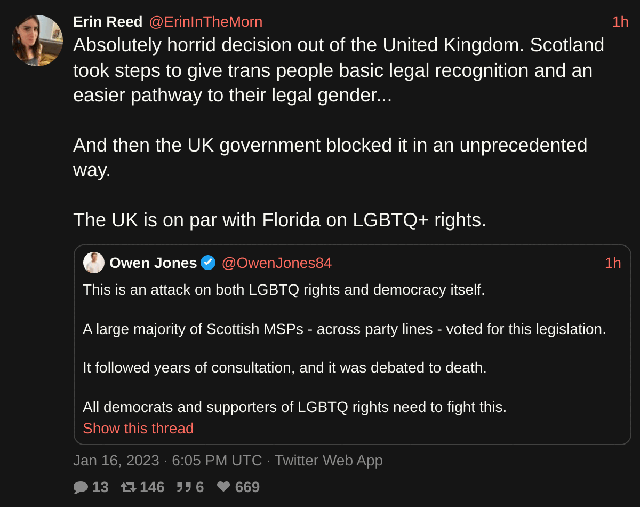Click the "Twitter Web App" source label

(329, 460)
